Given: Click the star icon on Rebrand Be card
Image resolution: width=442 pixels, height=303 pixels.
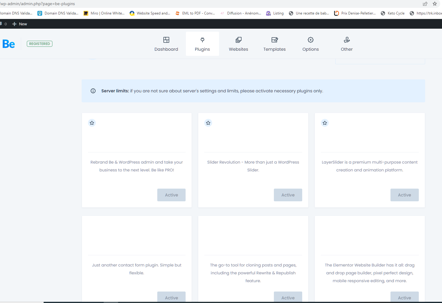Looking at the screenshot, I should (92, 123).
